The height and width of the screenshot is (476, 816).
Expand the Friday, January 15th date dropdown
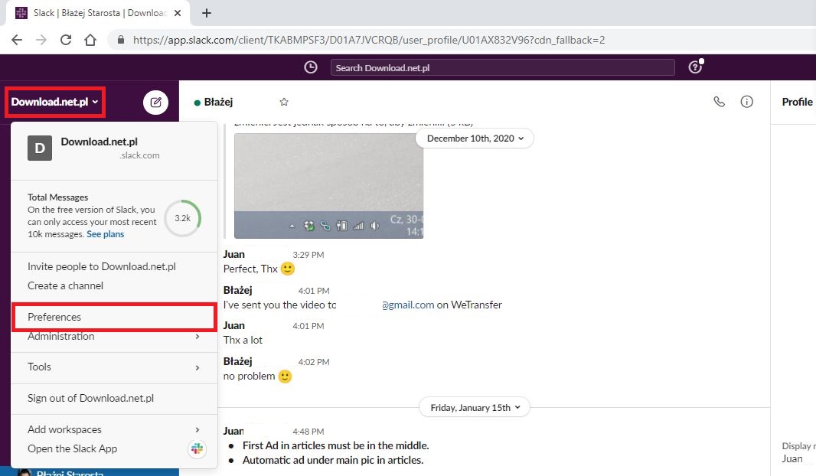click(475, 408)
